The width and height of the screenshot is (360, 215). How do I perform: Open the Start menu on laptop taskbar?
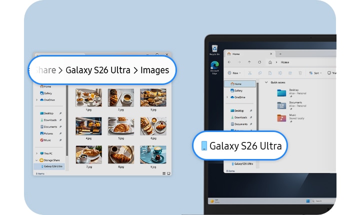click(x=308, y=201)
